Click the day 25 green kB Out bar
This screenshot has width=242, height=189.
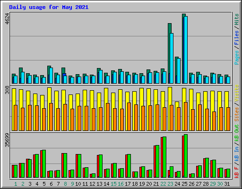[x=186, y=156]
